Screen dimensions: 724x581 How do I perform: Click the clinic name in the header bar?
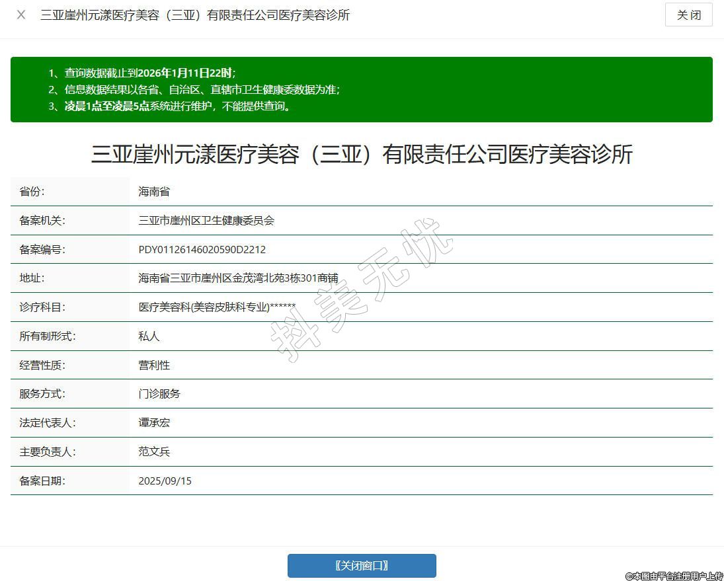(x=195, y=15)
